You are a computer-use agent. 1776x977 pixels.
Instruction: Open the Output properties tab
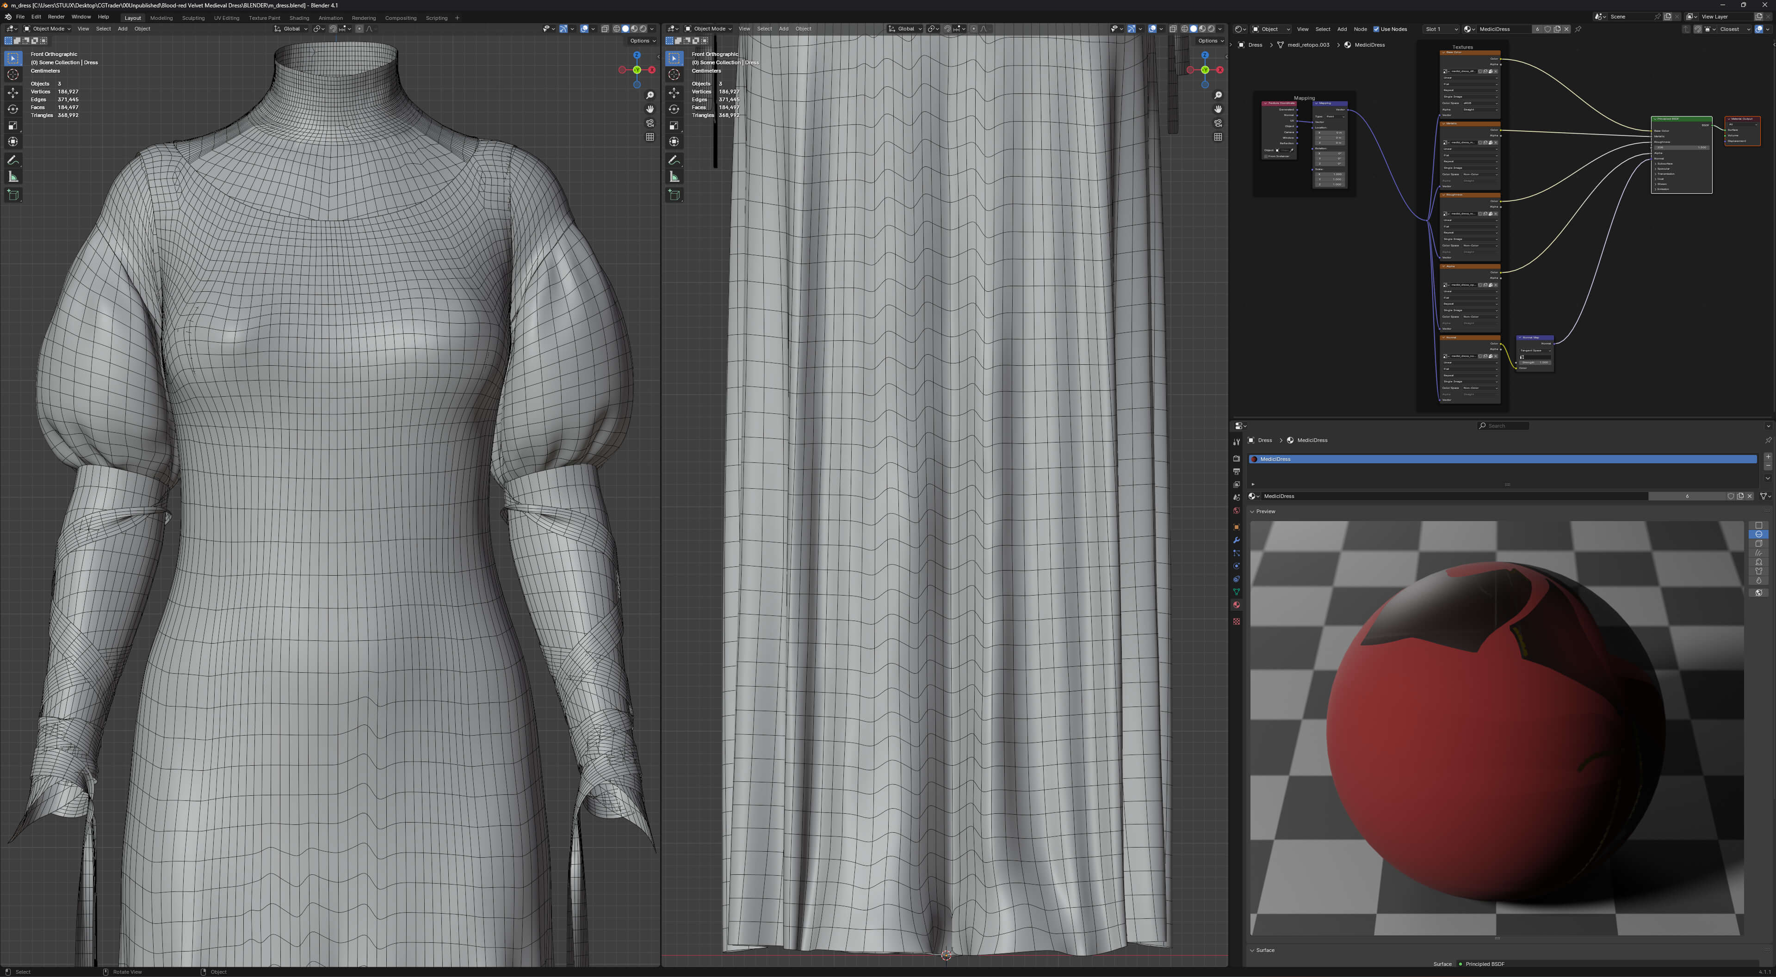[1236, 471]
